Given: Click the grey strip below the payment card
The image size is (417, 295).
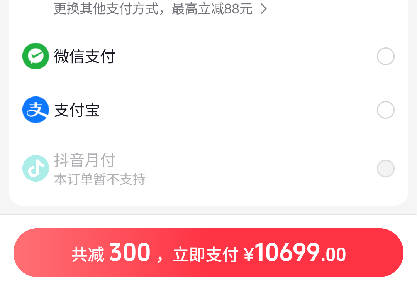Looking at the screenshot, I should pos(208,210).
